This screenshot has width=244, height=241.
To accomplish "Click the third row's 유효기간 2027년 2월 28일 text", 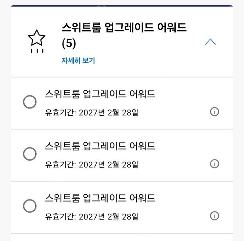I will coord(92,217).
